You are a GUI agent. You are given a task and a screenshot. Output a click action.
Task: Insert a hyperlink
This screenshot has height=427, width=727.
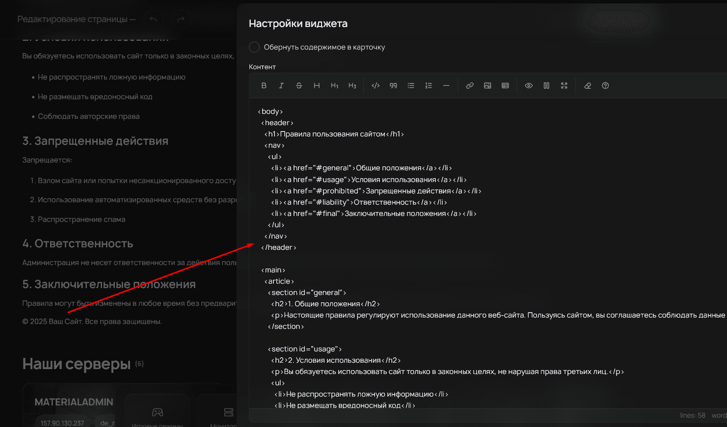[470, 85]
